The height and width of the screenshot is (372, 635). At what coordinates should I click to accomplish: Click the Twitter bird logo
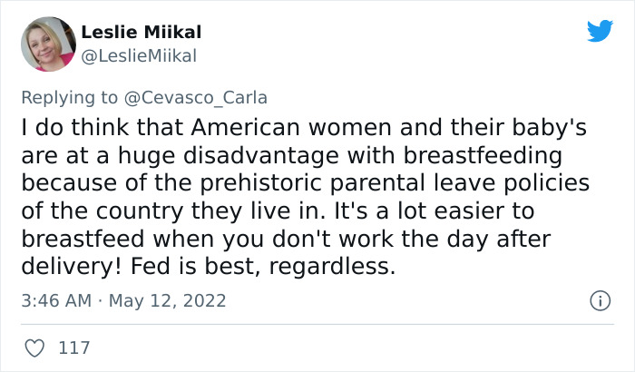[x=600, y=31]
